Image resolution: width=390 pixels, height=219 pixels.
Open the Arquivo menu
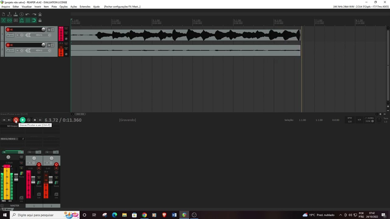5,7
